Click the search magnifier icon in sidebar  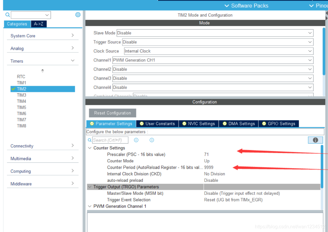pos(8,15)
